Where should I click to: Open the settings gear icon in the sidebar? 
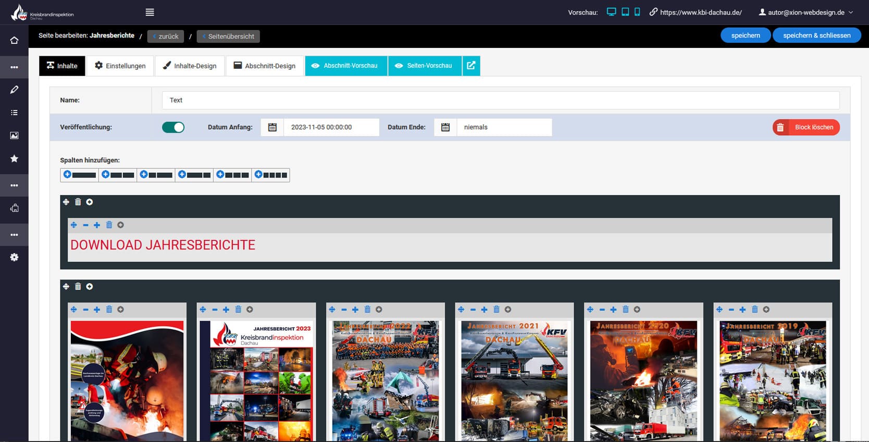pos(14,257)
